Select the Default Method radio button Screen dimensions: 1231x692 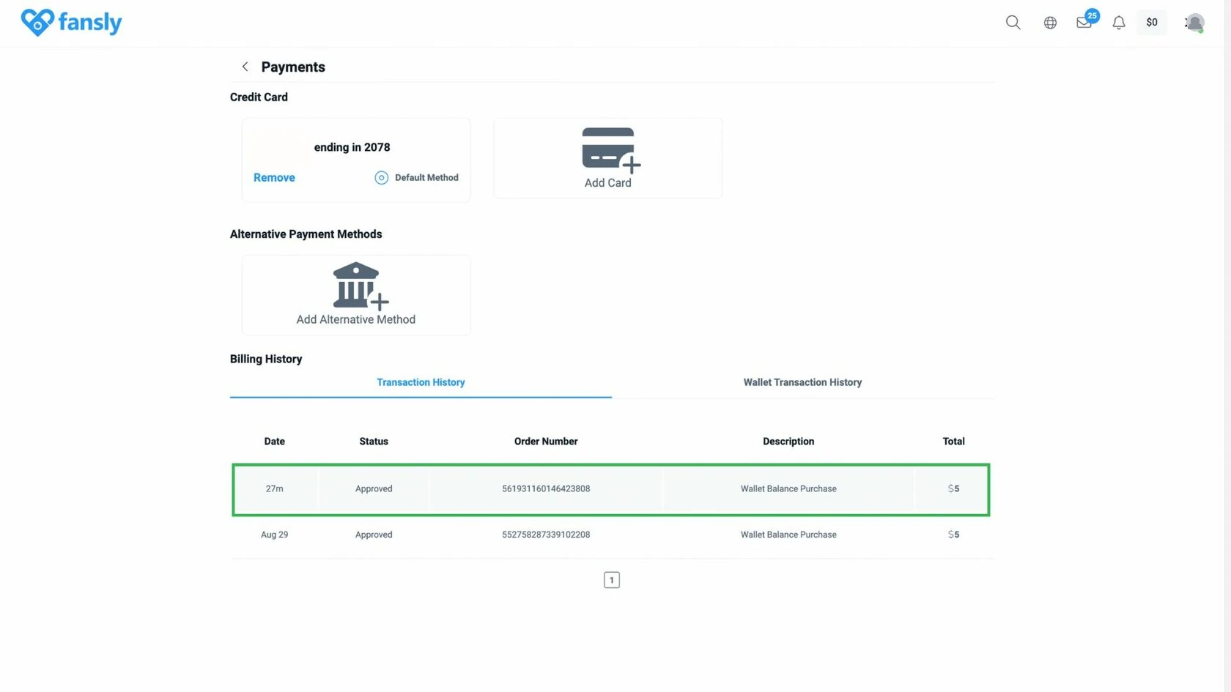(x=381, y=177)
